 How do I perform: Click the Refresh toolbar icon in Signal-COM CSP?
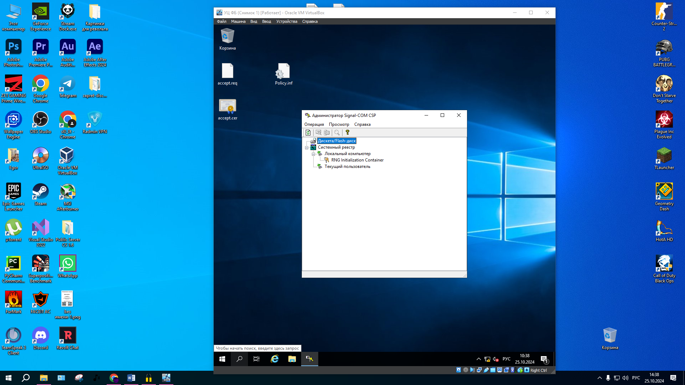pos(308,133)
